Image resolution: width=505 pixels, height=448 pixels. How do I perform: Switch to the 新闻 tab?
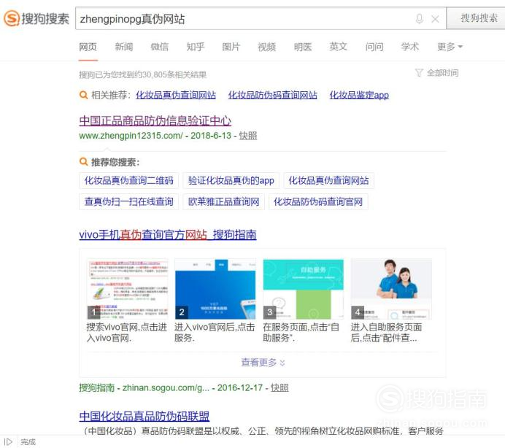123,47
